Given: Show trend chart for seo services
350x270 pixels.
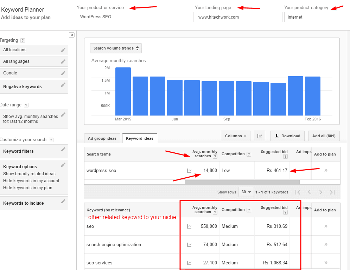Looking at the screenshot, I should (x=189, y=263).
